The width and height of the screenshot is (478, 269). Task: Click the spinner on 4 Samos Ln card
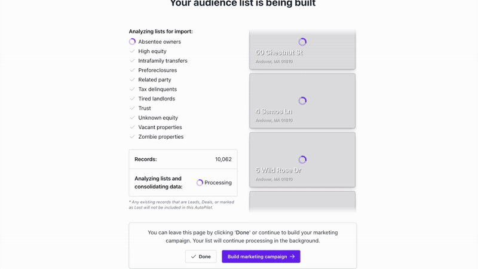click(x=302, y=101)
